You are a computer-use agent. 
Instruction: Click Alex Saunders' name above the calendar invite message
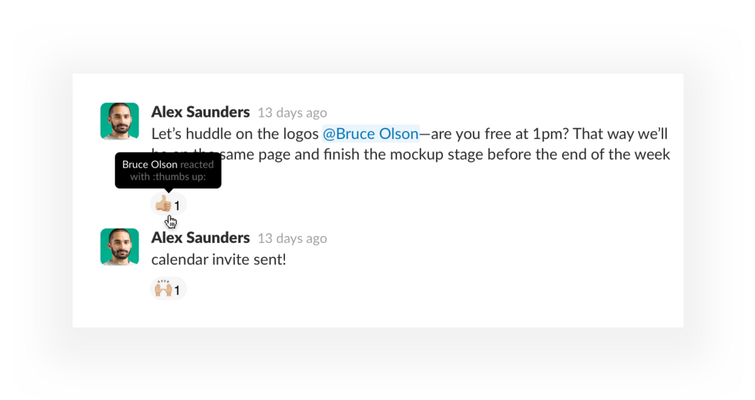(x=201, y=238)
